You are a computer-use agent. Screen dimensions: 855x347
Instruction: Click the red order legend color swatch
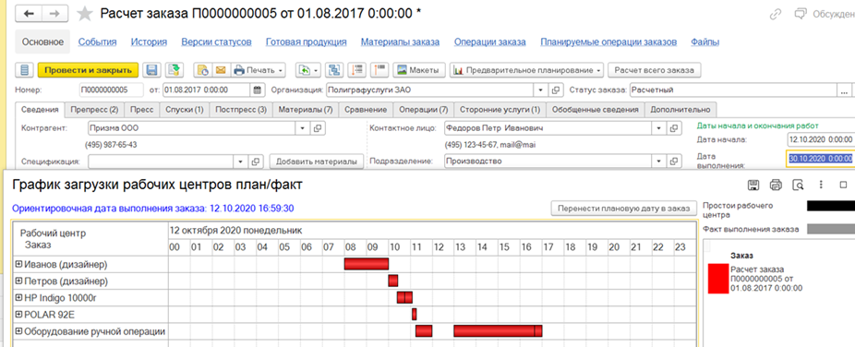(x=717, y=279)
